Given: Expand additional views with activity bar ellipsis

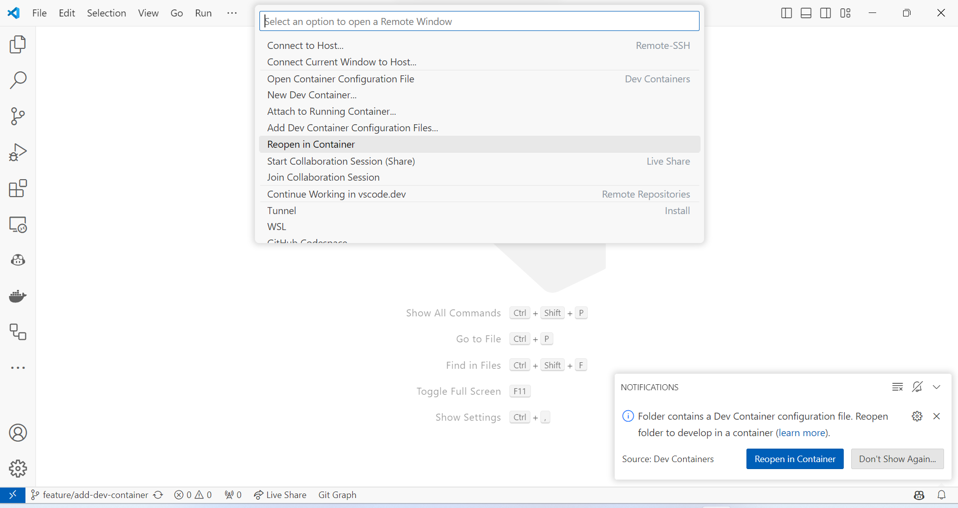Looking at the screenshot, I should click(18, 368).
